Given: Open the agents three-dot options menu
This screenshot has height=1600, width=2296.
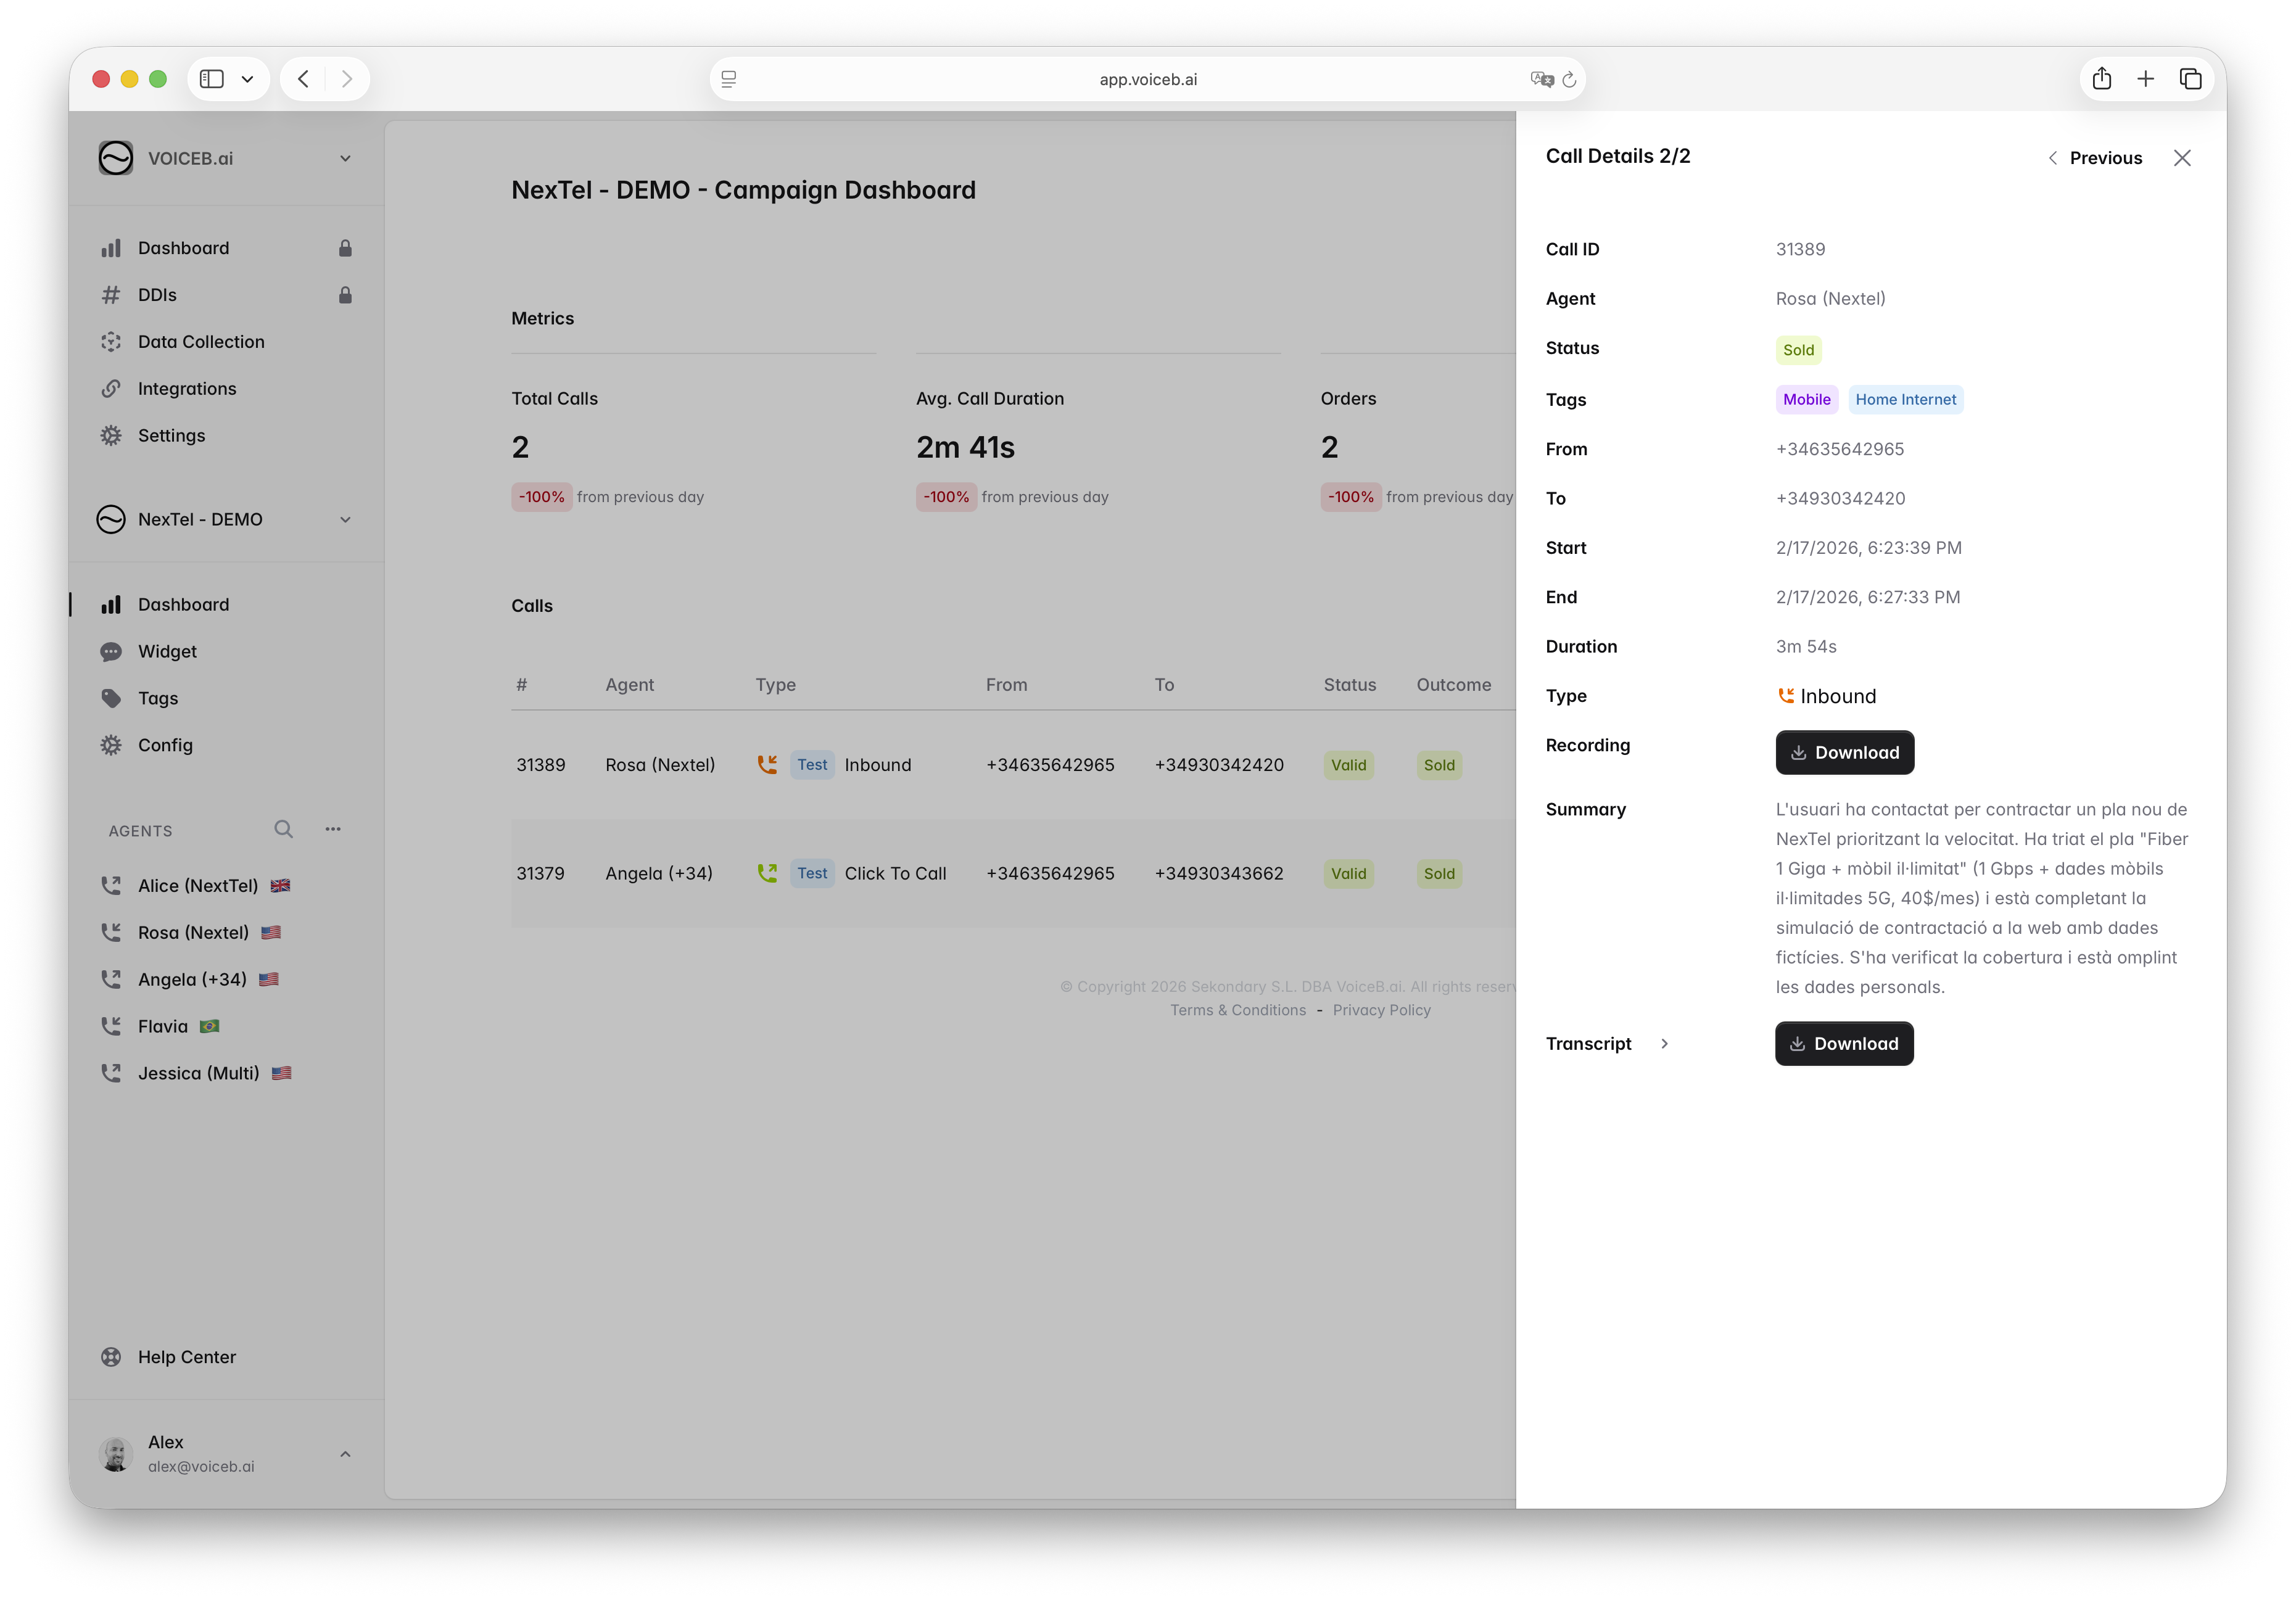Looking at the screenshot, I should coord(333,829).
